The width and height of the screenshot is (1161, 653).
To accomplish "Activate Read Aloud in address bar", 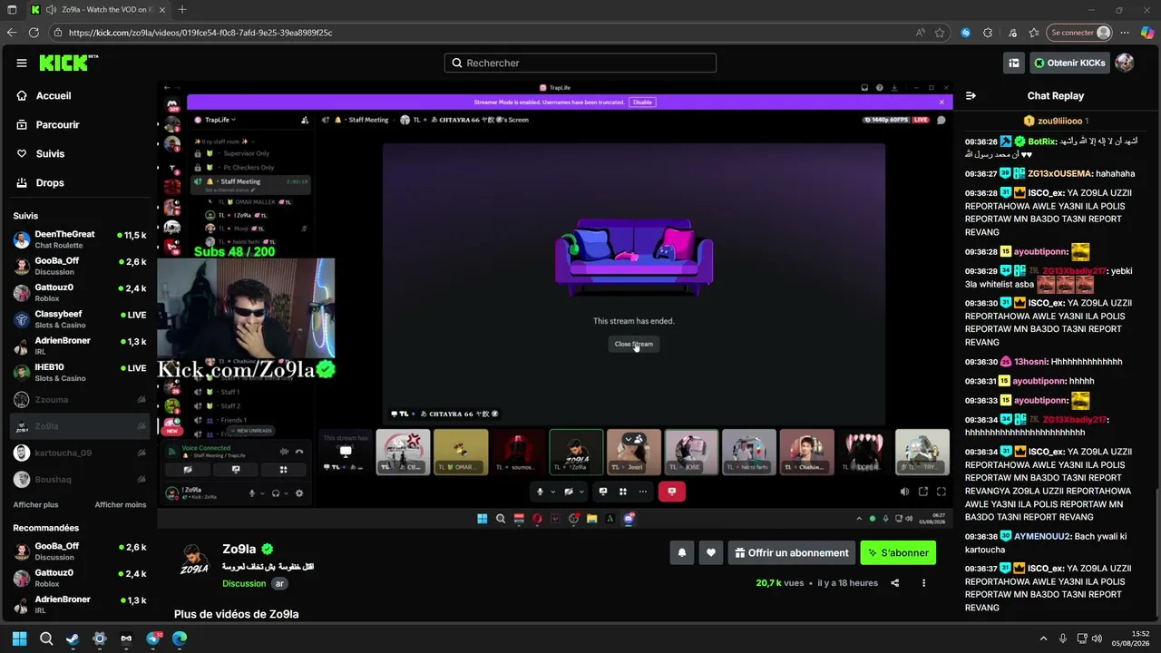I will (921, 33).
